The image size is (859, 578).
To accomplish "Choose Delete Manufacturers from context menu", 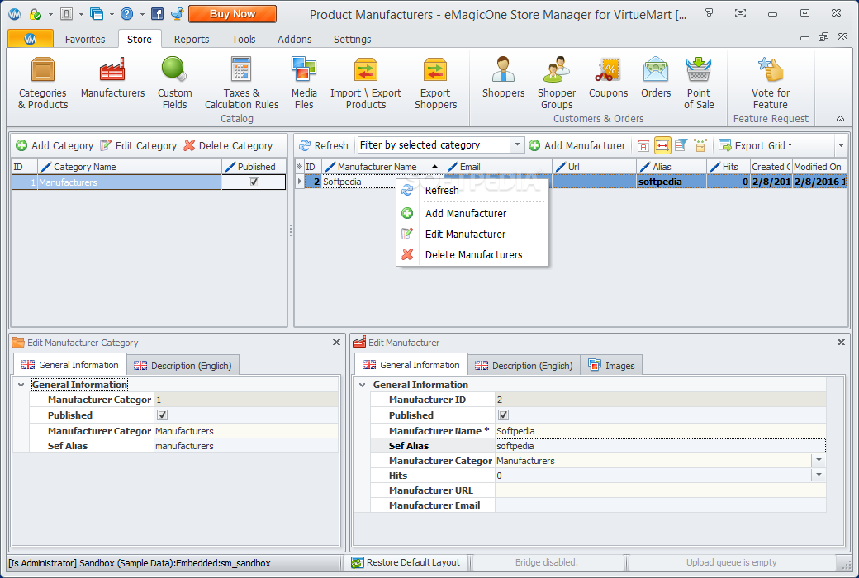I will click(x=472, y=255).
